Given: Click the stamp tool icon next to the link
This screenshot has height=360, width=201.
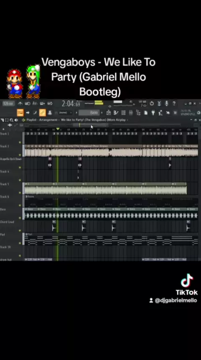Looking at the screenshot, I should point(50,112).
